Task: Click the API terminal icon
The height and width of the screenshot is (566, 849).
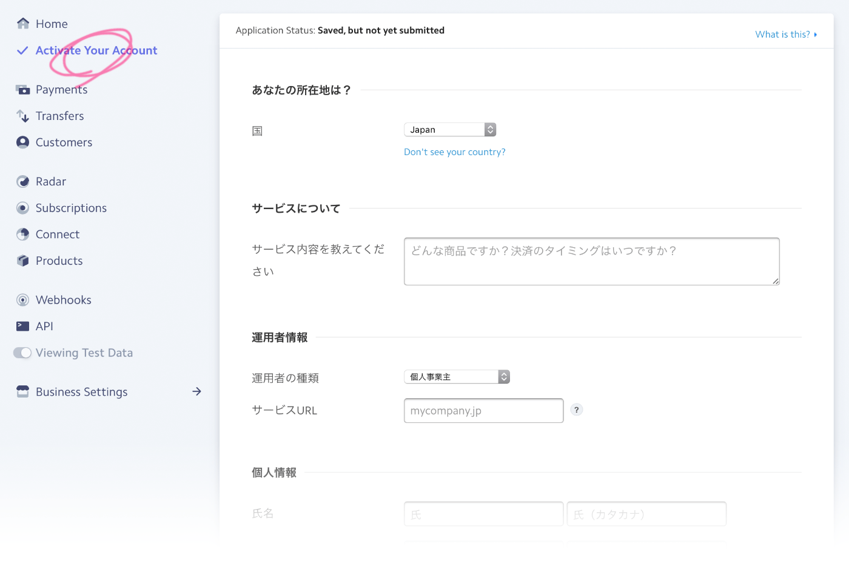Action: (23, 326)
